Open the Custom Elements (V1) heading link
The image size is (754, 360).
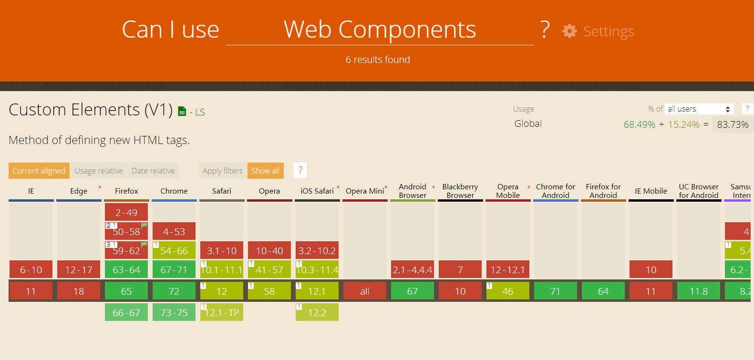91,110
